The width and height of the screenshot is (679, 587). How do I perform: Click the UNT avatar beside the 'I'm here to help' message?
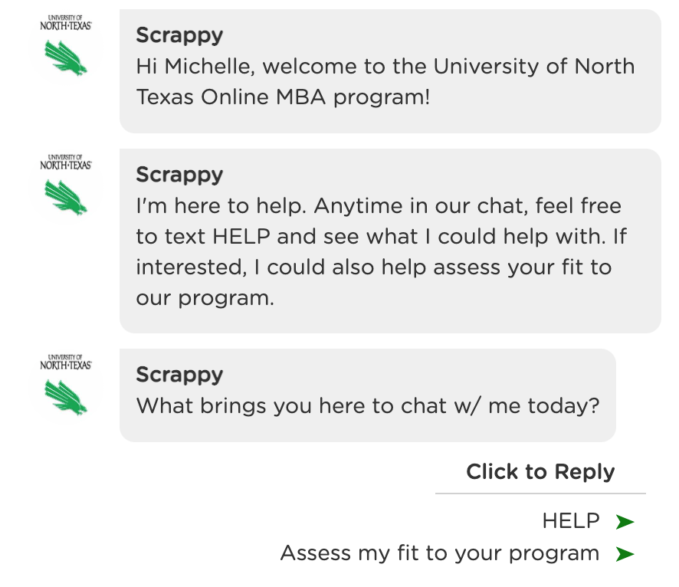(66, 185)
